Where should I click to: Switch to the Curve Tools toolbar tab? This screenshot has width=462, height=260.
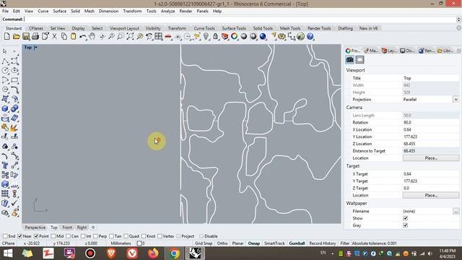(204, 28)
